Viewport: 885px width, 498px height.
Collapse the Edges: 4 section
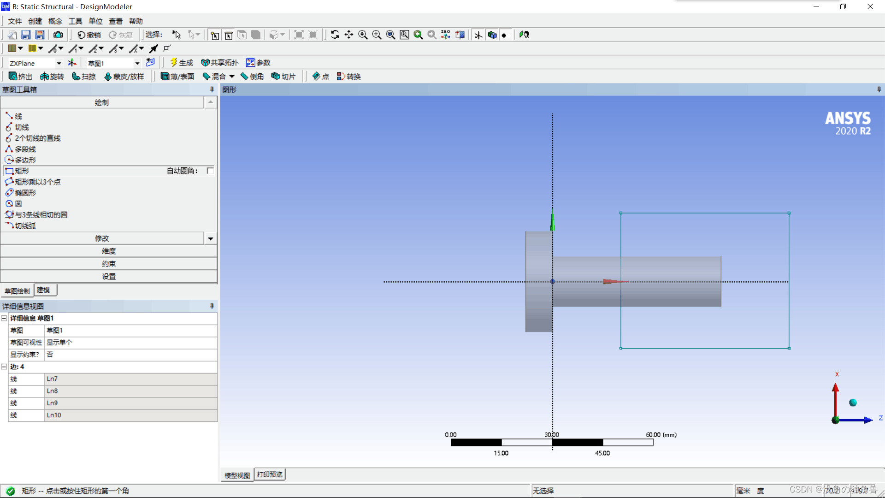click(x=4, y=367)
